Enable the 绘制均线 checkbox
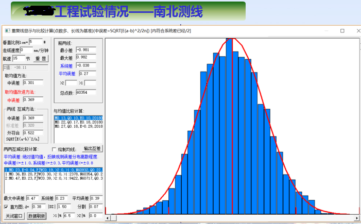This screenshot has height=224, width=361. pyautogui.click(x=54, y=150)
